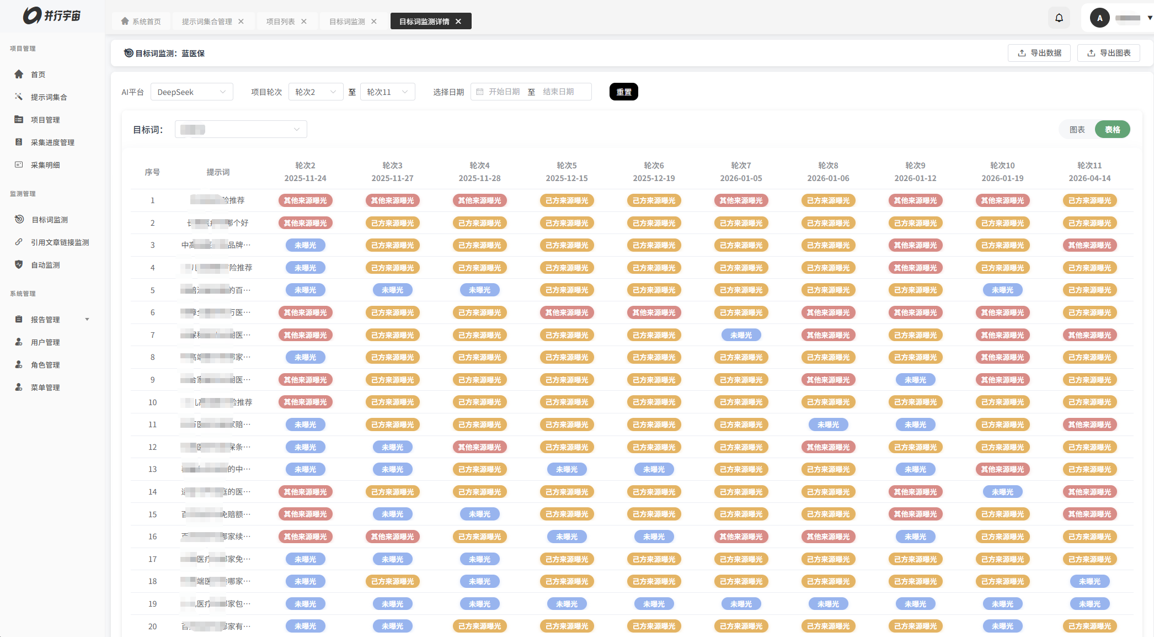The height and width of the screenshot is (637, 1154).
Task: Click the 报告管理 sidebar icon
Action: point(19,320)
